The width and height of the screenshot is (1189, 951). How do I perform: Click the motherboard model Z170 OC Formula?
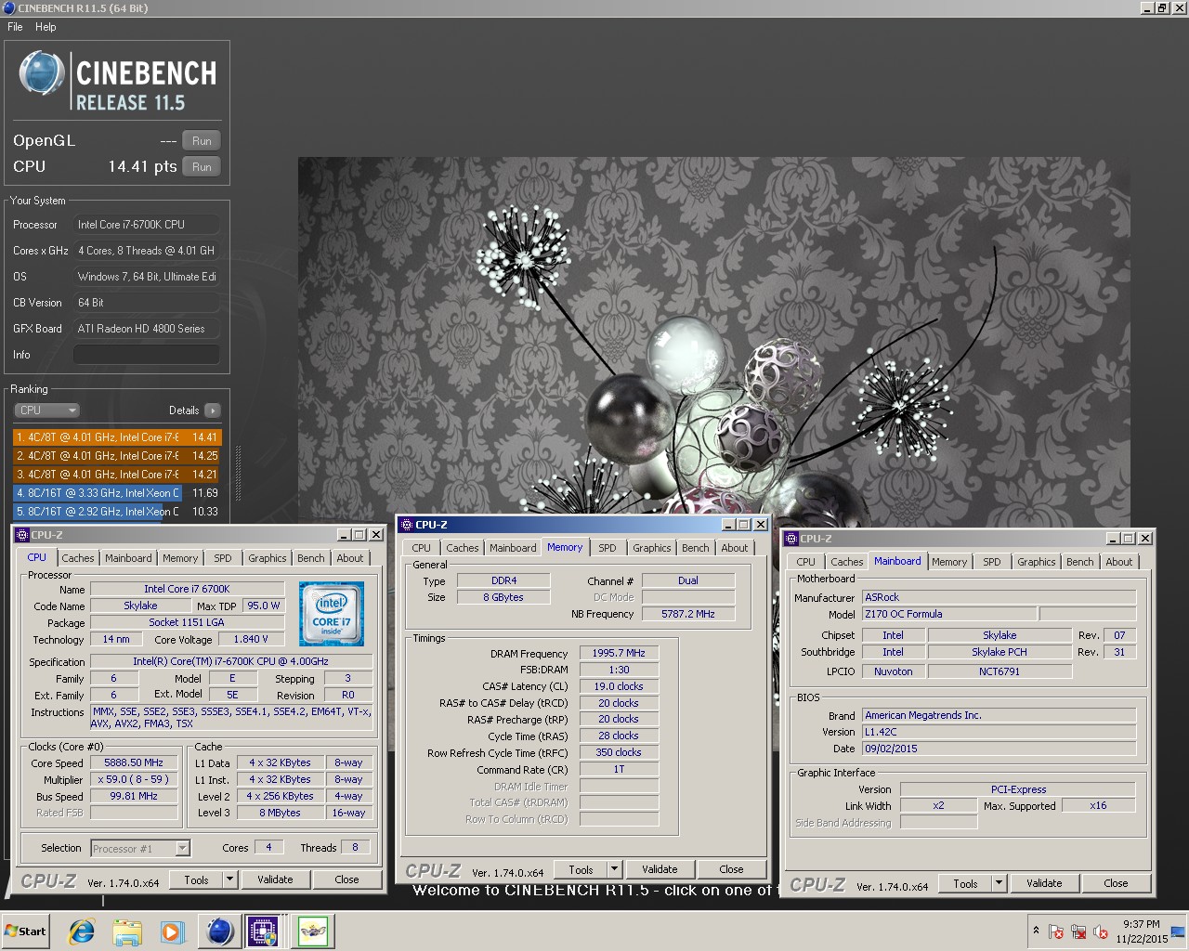949,614
